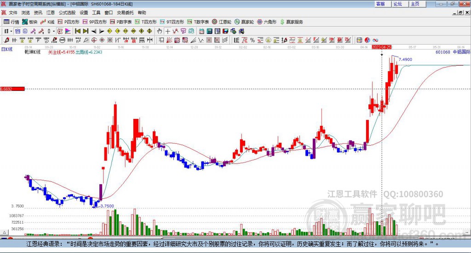Image resolution: width=471 pixels, height=253 pixels.
Task: Open the 文件 menu
Action: [x=13, y=12]
